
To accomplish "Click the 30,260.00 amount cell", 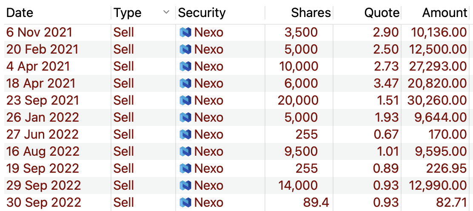I will click(x=437, y=100).
